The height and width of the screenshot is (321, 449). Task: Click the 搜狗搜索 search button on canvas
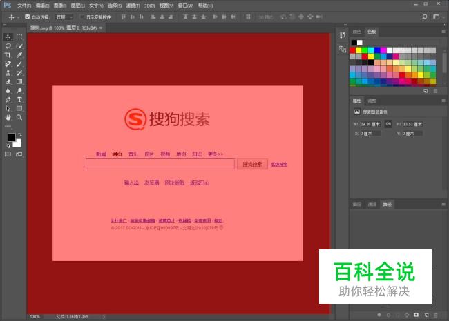click(x=252, y=164)
